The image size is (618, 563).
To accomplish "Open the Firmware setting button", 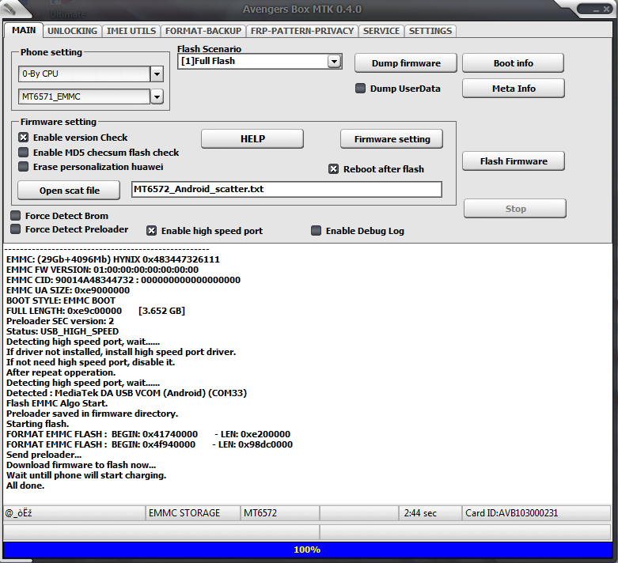I will [392, 139].
